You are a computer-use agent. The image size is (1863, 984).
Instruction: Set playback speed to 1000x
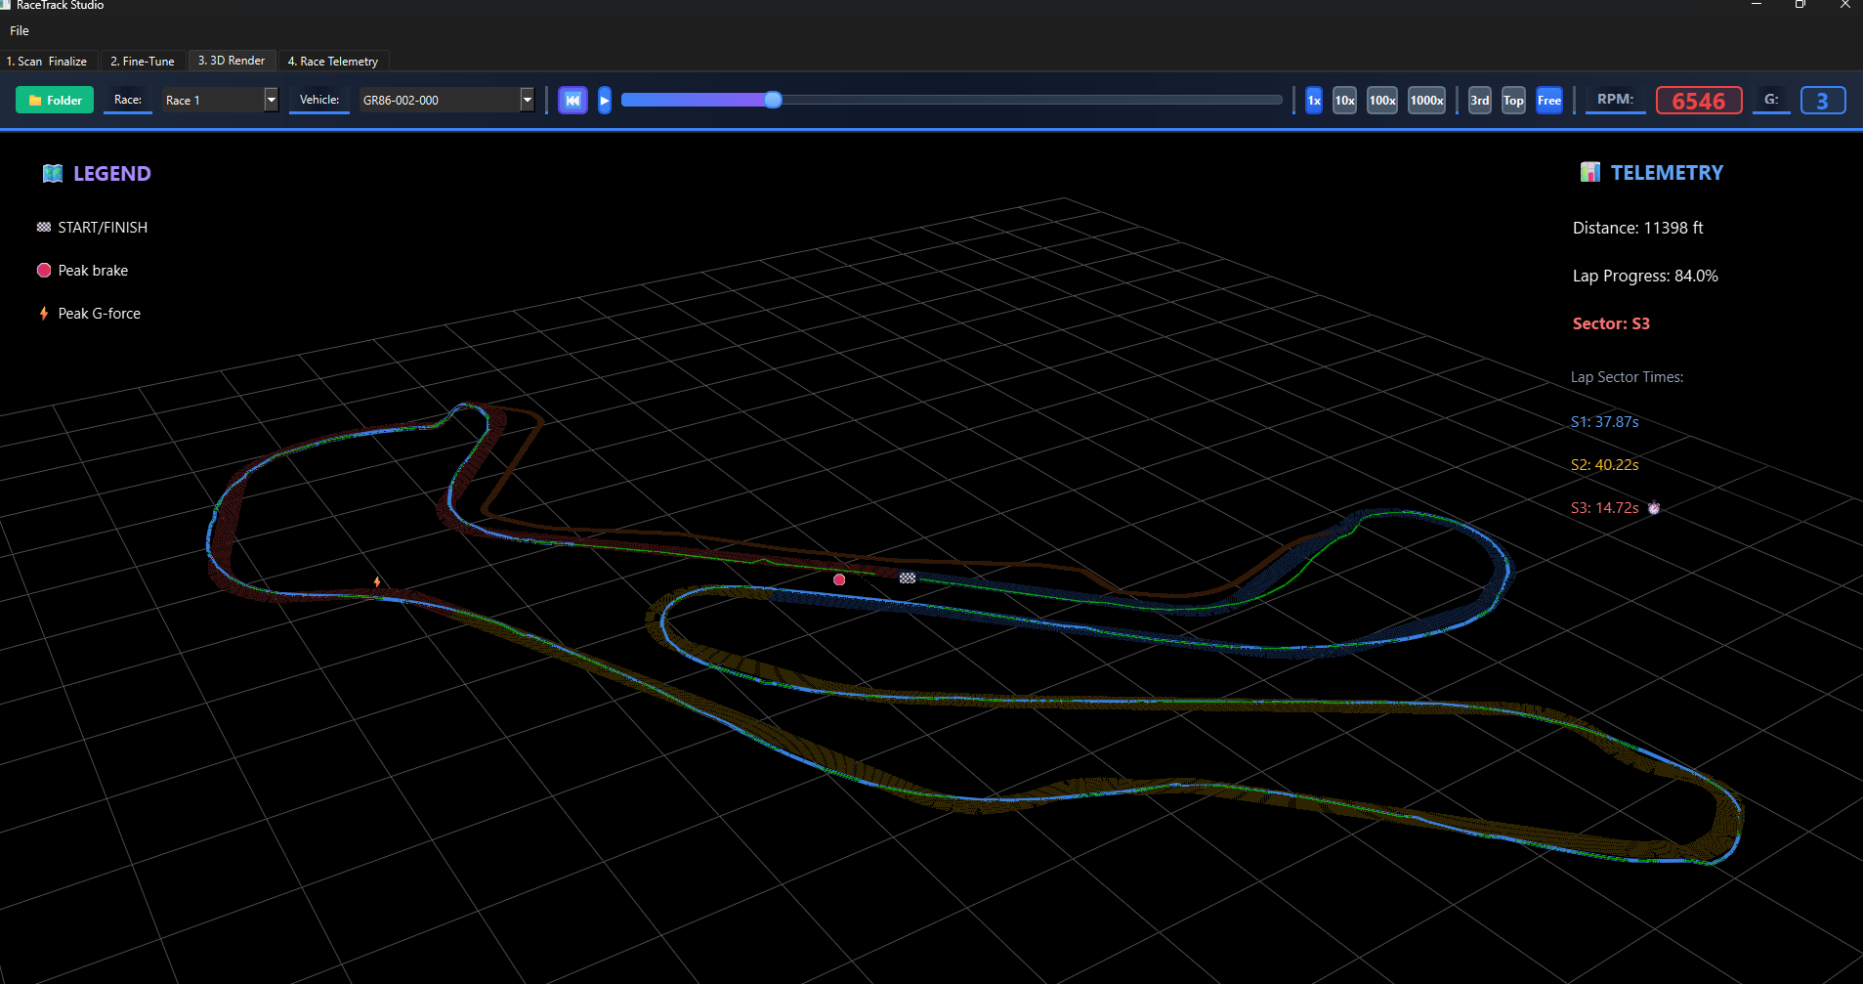1426,100
